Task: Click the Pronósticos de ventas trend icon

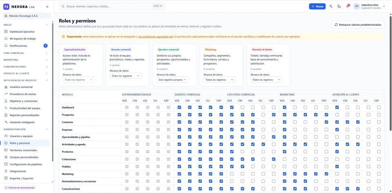Action: [6, 94]
